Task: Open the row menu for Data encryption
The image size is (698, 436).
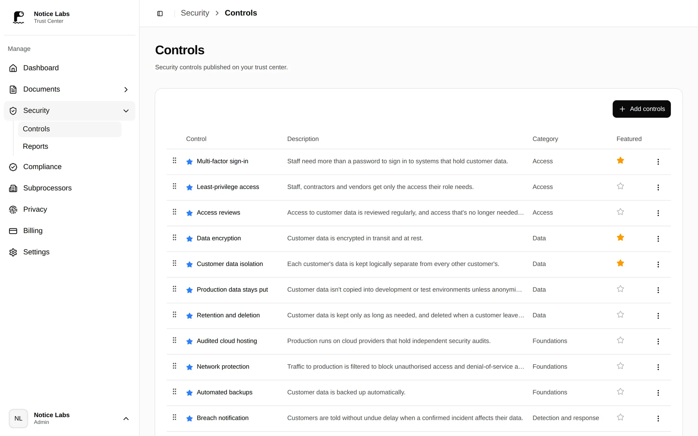Action: [x=658, y=239]
